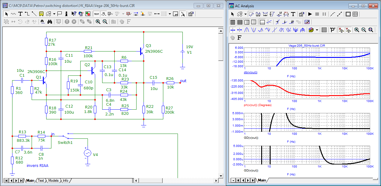Select the Peak cursor function icon

[x=247, y=30]
